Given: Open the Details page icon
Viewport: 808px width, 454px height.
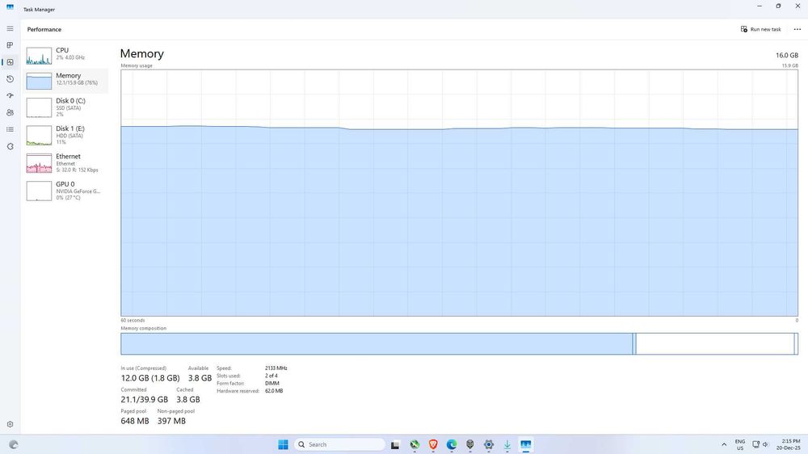Looking at the screenshot, I should point(10,129).
